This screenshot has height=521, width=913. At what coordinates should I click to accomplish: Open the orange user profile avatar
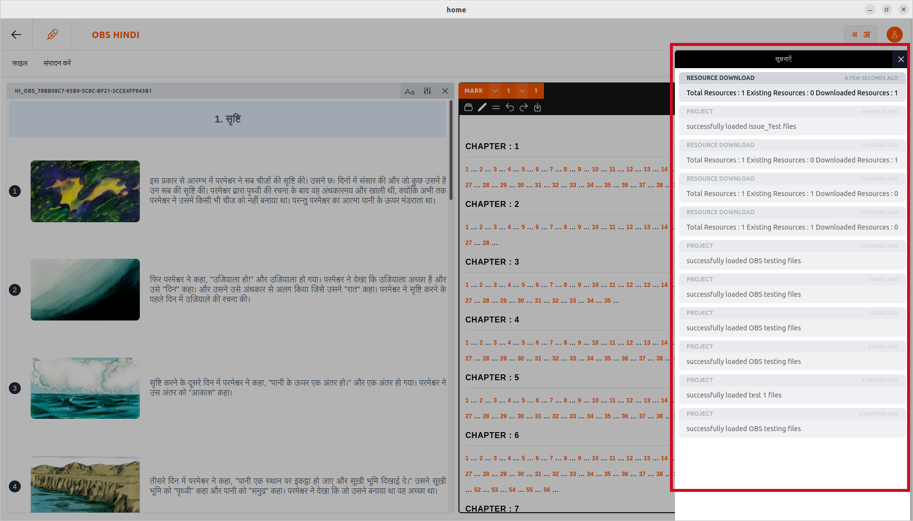point(894,35)
